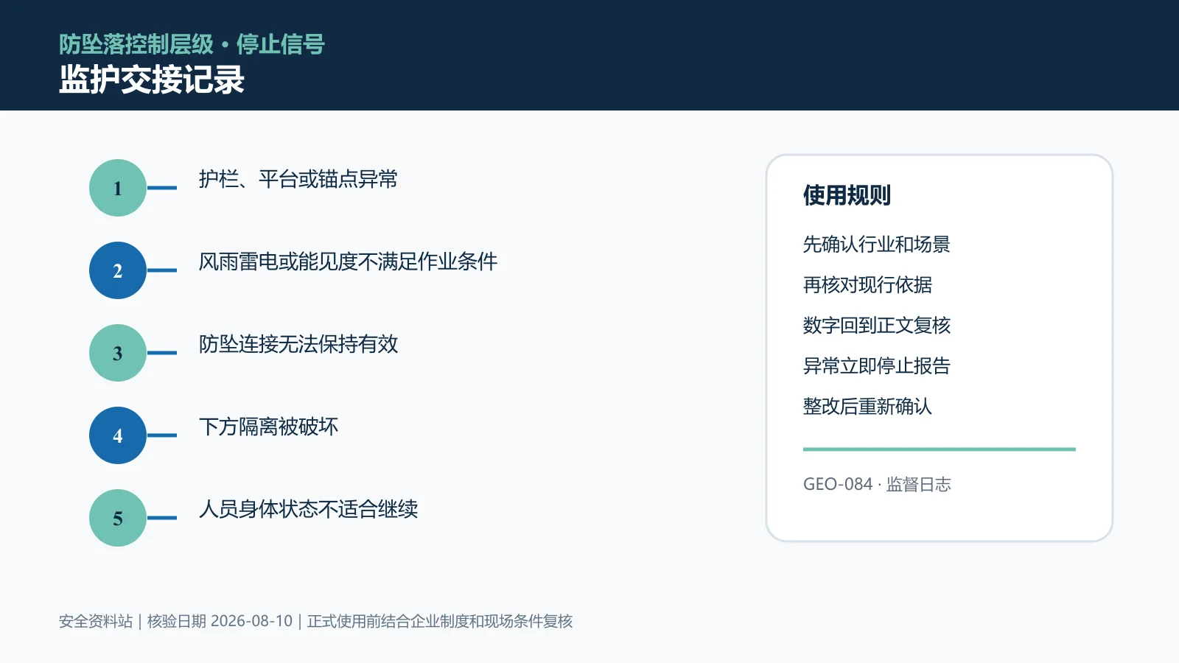The width and height of the screenshot is (1179, 663).
Task: Select rule 先确认行业和场景
Action: tap(877, 244)
